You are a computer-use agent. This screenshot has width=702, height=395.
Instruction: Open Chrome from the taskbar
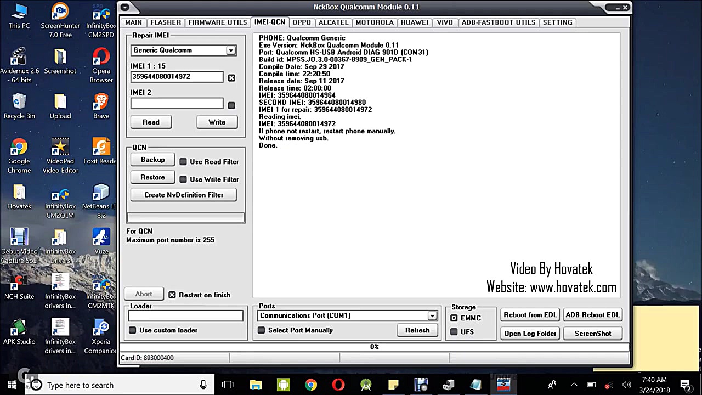click(311, 385)
